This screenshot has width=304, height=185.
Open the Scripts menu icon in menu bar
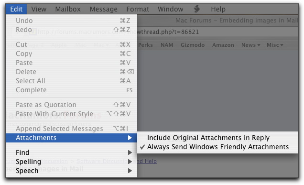[197, 9]
